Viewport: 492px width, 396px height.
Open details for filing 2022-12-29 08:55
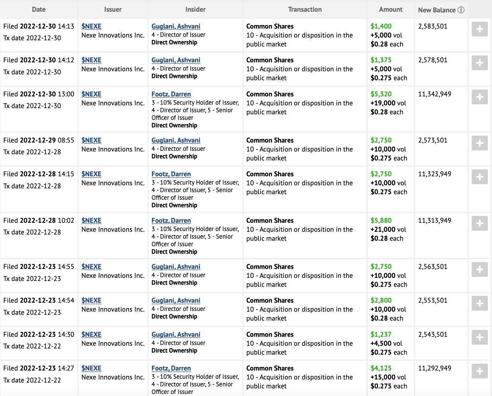tap(480, 143)
